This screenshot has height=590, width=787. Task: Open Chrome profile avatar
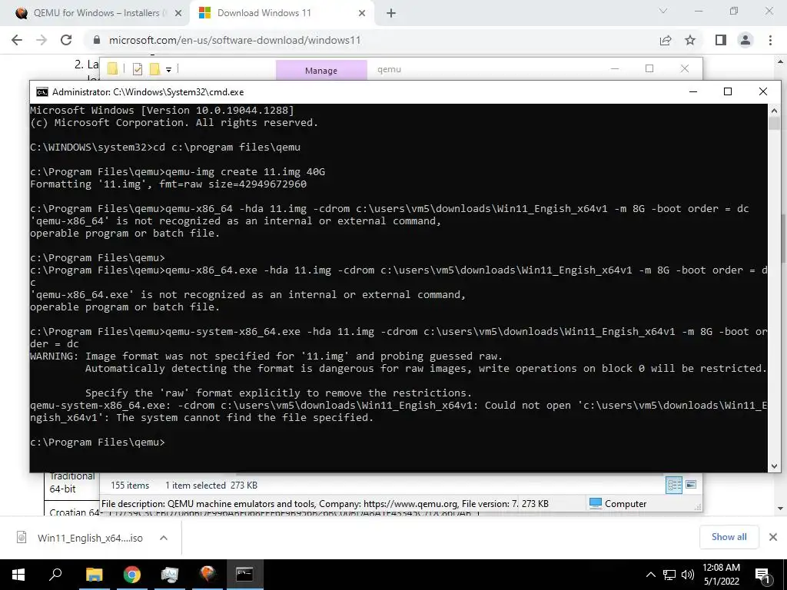[745, 40]
